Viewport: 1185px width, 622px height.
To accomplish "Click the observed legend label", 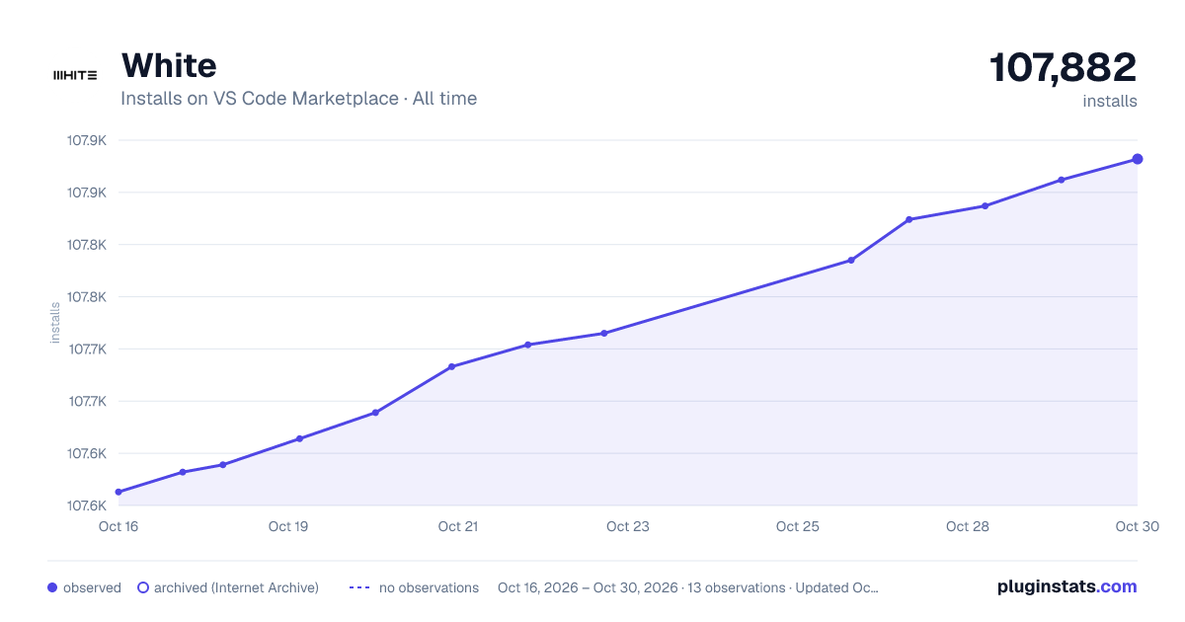I will pyautogui.click(x=92, y=587).
